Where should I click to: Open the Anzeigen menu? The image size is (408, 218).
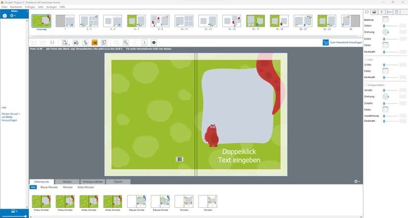pyautogui.click(x=51, y=7)
